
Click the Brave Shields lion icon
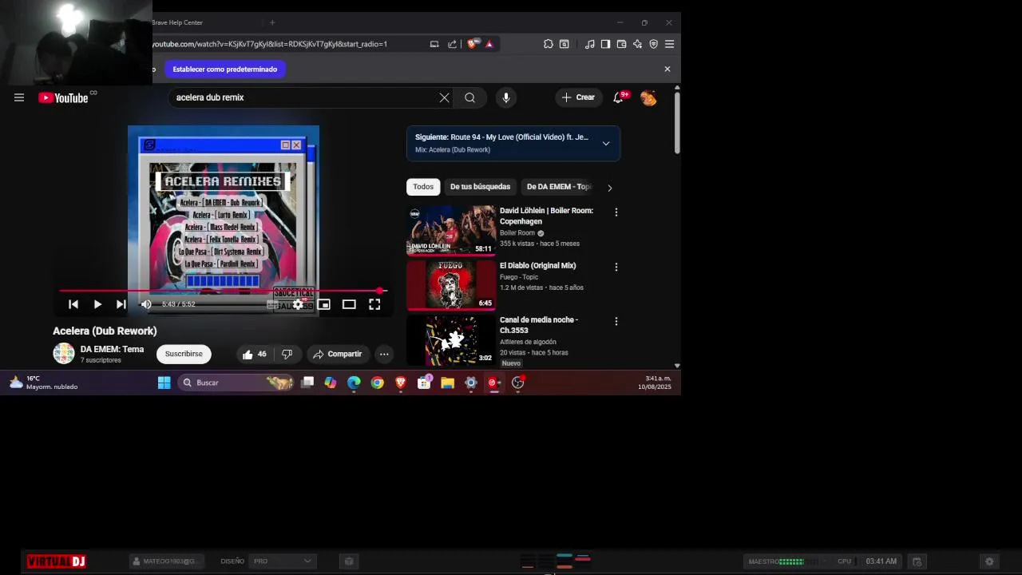(x=472, y=44)
